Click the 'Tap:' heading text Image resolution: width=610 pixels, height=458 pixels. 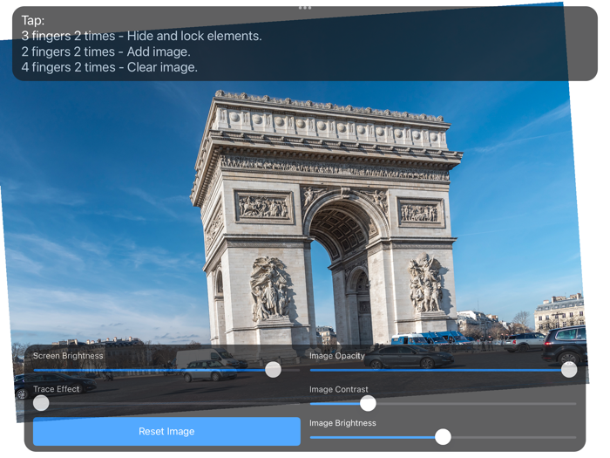tap(33, 20)
